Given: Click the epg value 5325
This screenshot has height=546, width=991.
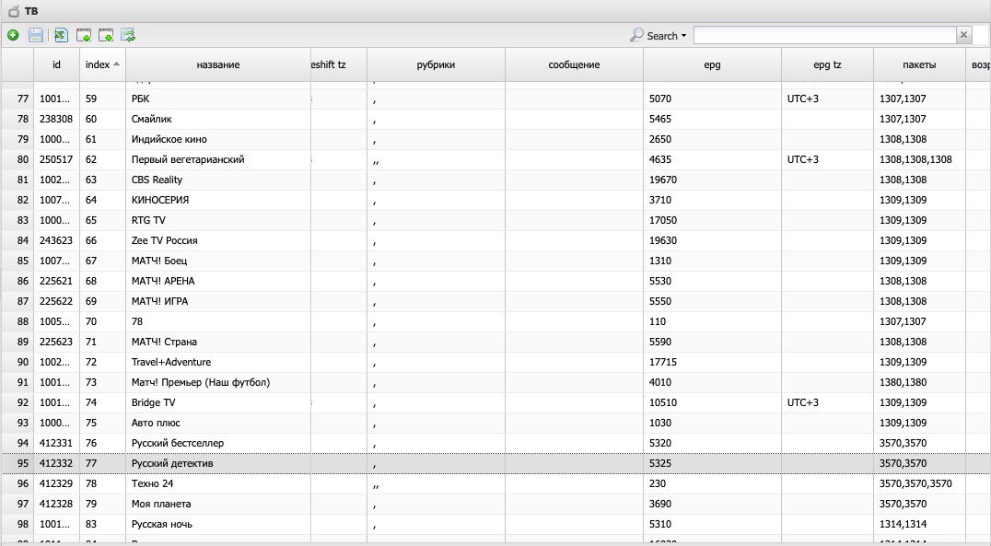Looking at the screenshot, I should [x=659, y=462].
